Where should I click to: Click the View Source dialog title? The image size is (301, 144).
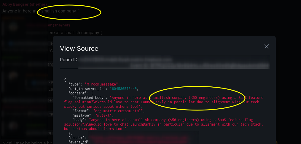[x=79, y=48]
